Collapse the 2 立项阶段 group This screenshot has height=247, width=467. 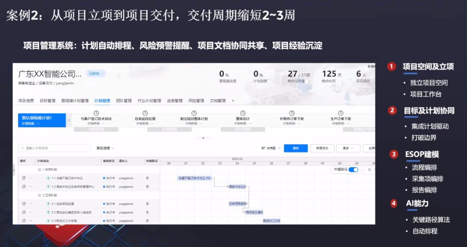point(39,195)
